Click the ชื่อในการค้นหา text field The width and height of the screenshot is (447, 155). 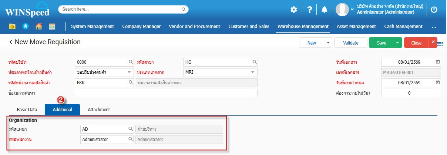click(166, 93)
